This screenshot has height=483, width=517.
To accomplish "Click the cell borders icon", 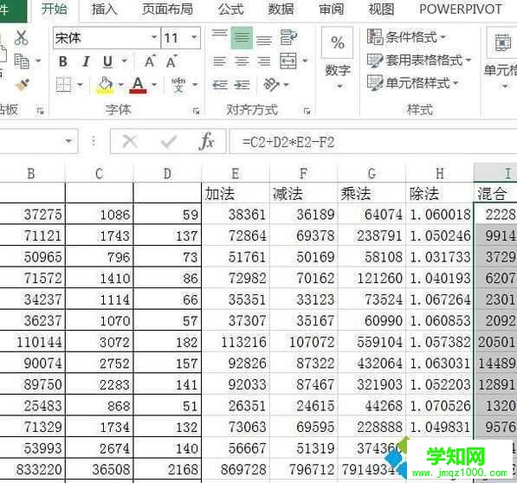I will [x=63, y=85].
